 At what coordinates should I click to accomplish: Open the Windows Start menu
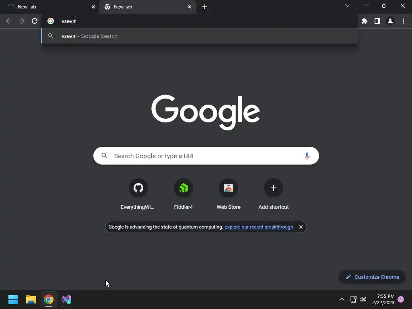pyautogui.click(x=13, y=299)
